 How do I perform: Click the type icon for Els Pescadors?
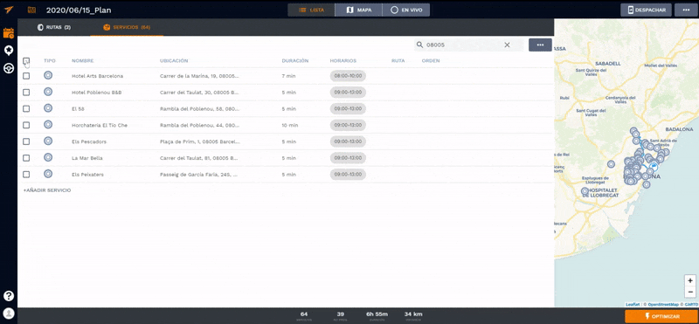click(x=48, y=141)
